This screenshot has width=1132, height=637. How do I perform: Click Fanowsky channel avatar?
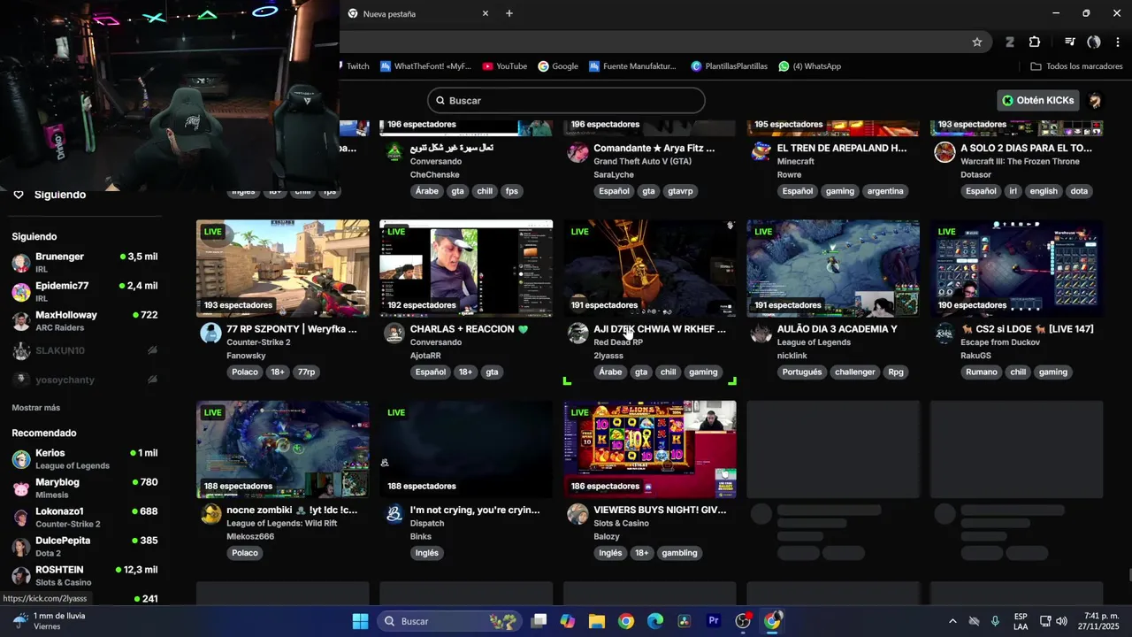[210, 333]
